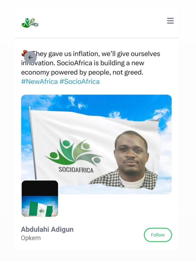Open Abdulahi Adigun's profile name
The height and width of the screenshot is (261, 196).
coord(47,229)
